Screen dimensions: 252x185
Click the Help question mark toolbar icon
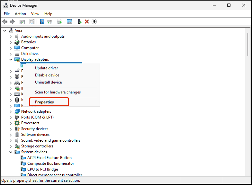pos(42,22)
